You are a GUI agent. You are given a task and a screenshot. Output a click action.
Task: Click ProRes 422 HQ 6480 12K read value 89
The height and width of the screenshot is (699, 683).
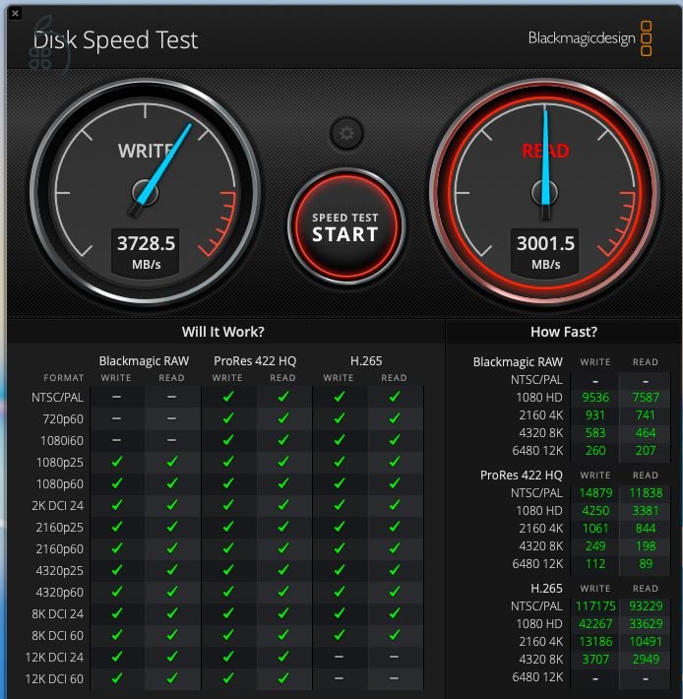(x=646, y=564)
